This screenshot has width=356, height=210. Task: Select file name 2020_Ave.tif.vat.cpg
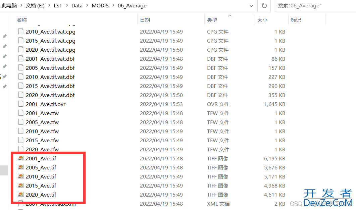tap(51, 50)
